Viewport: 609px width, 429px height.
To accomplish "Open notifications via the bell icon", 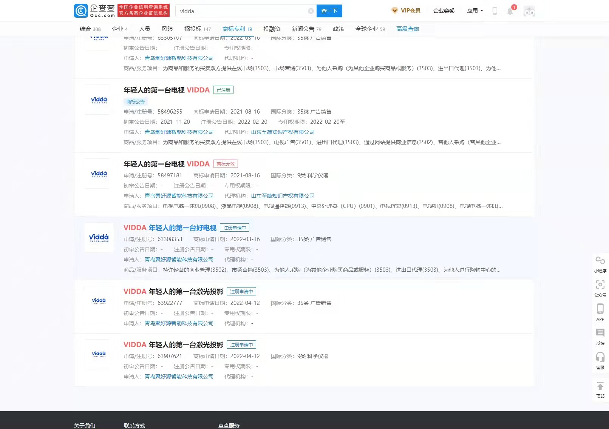I will (510, 11).
